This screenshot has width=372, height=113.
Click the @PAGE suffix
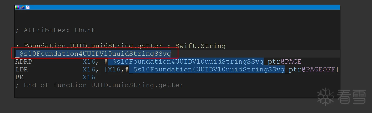click(x=291, y=62)
